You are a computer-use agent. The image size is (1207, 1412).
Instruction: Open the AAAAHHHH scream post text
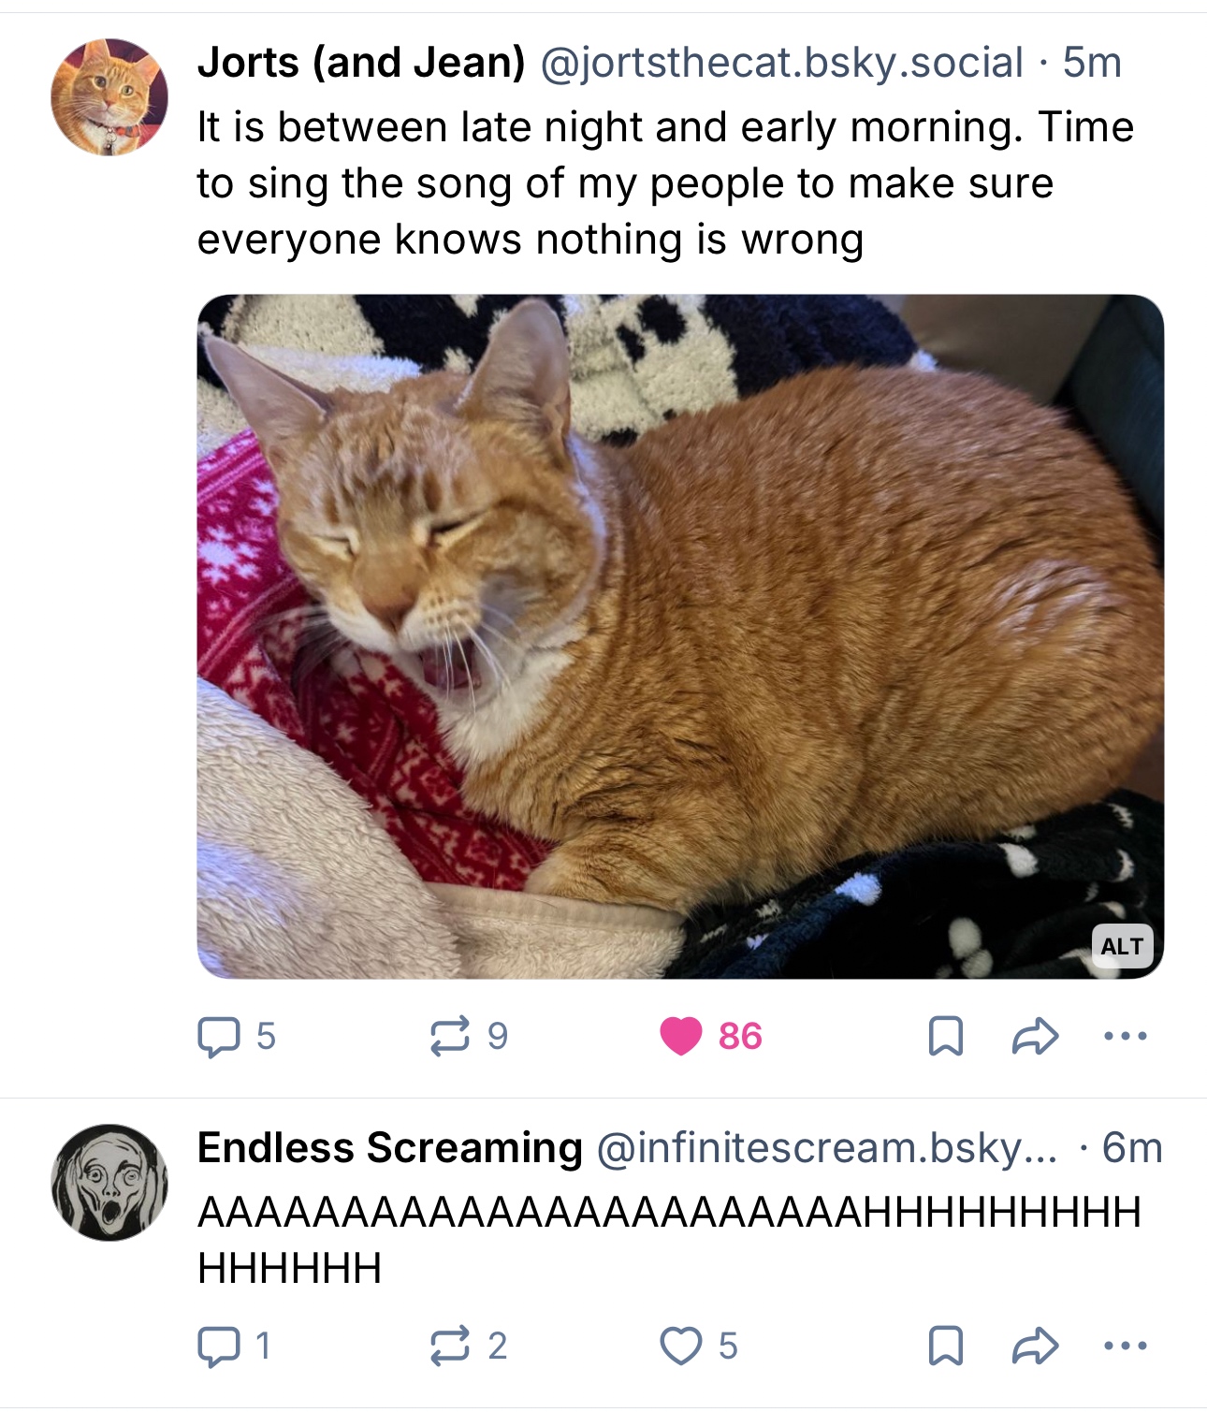tap(668, 1240)
